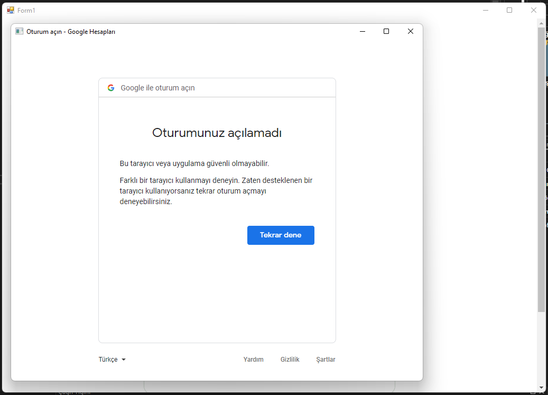Image resolution: width=548 pixels, height=395 pixels.
Task: Click the 'Bu tarayıcı veya uygulama güvenli olmayabilir.' text
Action: click(194, 163)
